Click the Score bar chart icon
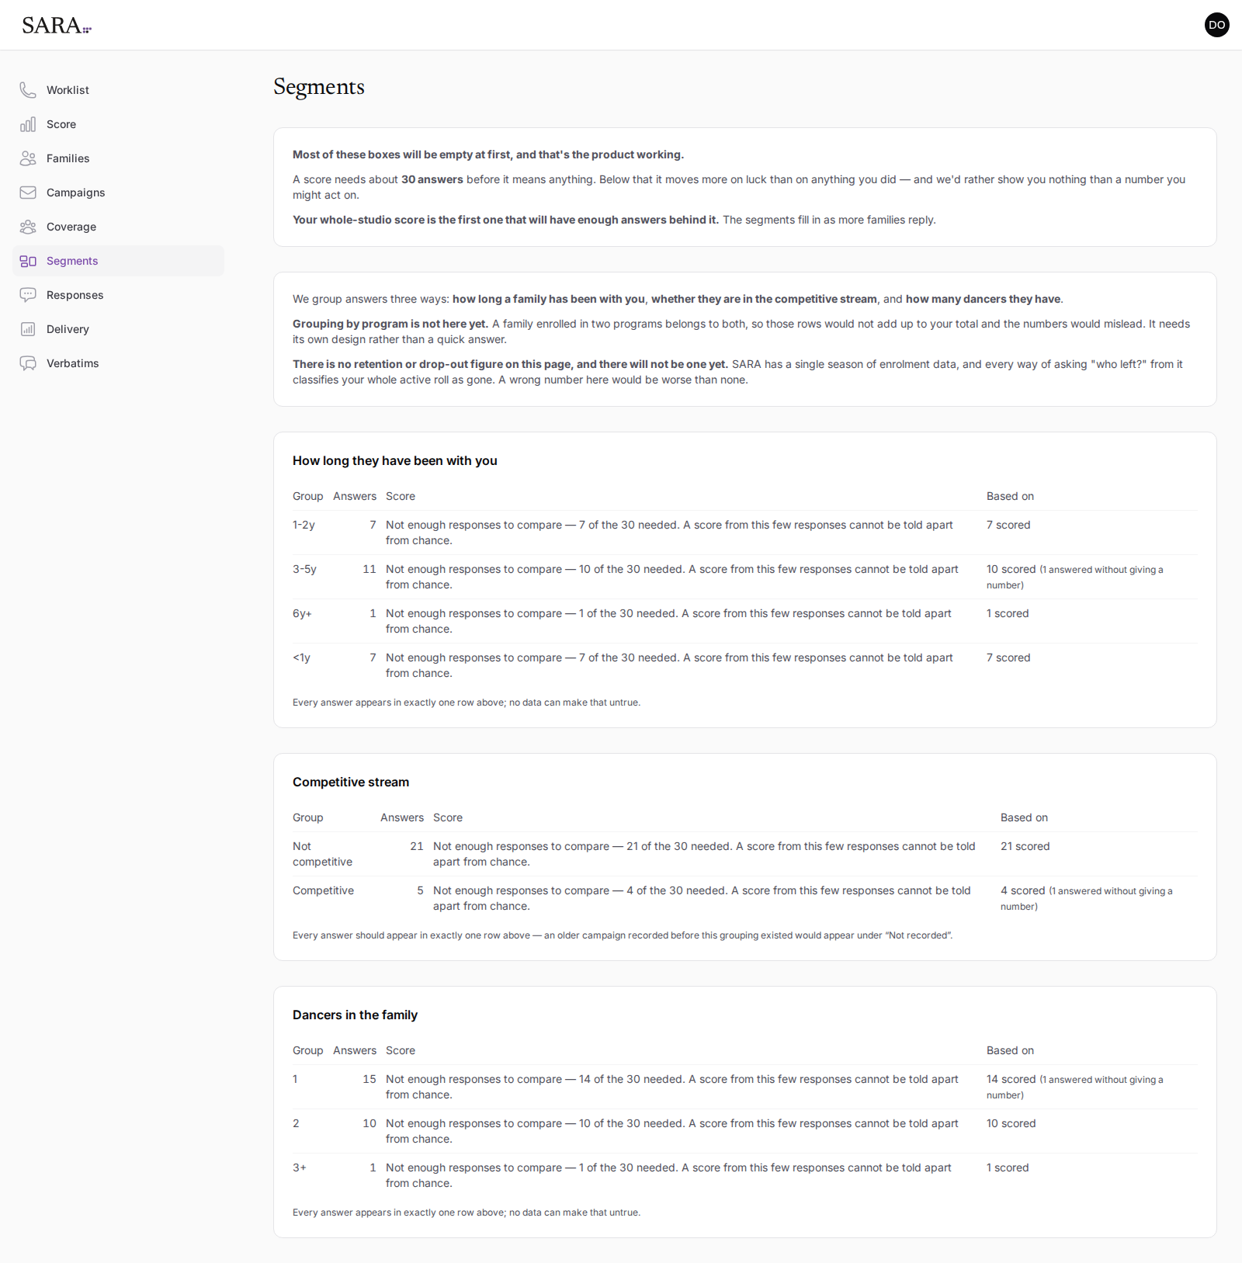The width and height of the screenshot is (1242, 1263). (28, 124)
